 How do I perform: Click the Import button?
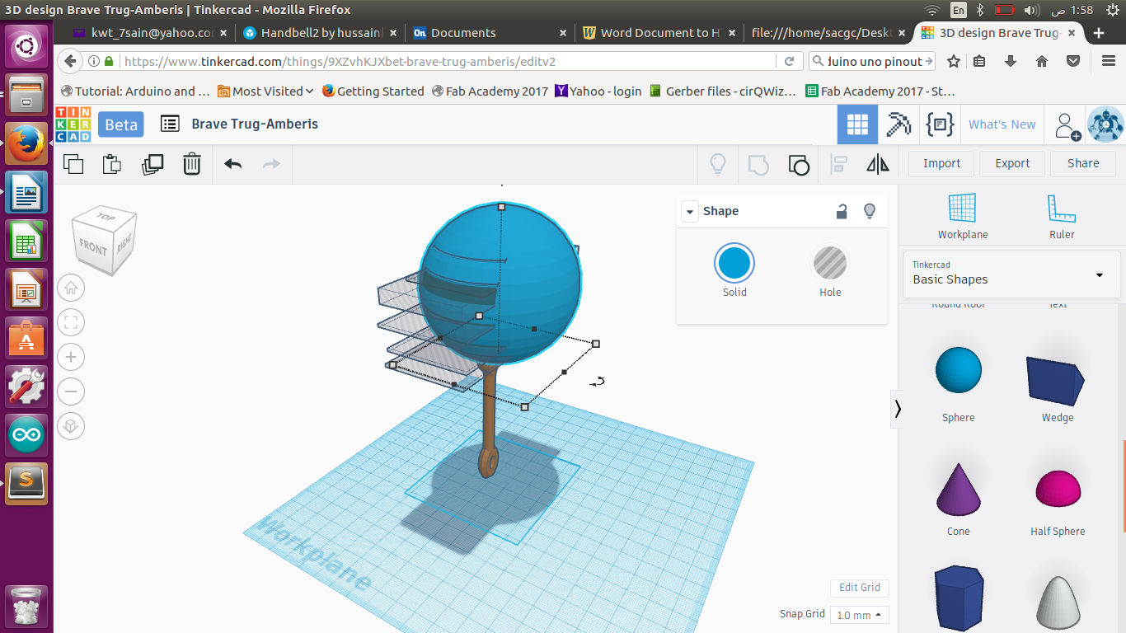pos(941,163)
